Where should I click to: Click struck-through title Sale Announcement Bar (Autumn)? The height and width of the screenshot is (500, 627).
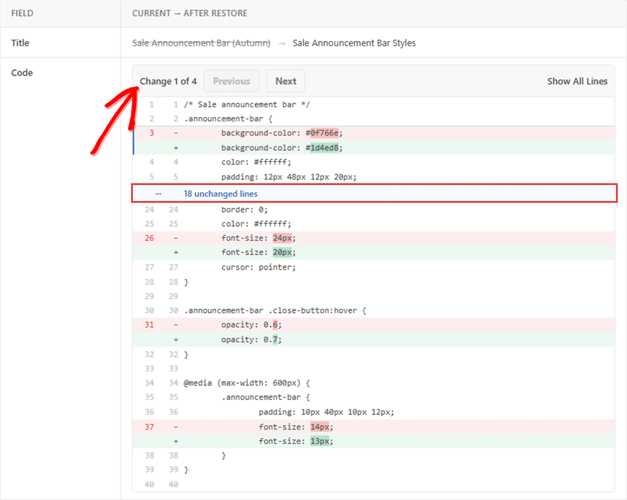tap(201, 43)
